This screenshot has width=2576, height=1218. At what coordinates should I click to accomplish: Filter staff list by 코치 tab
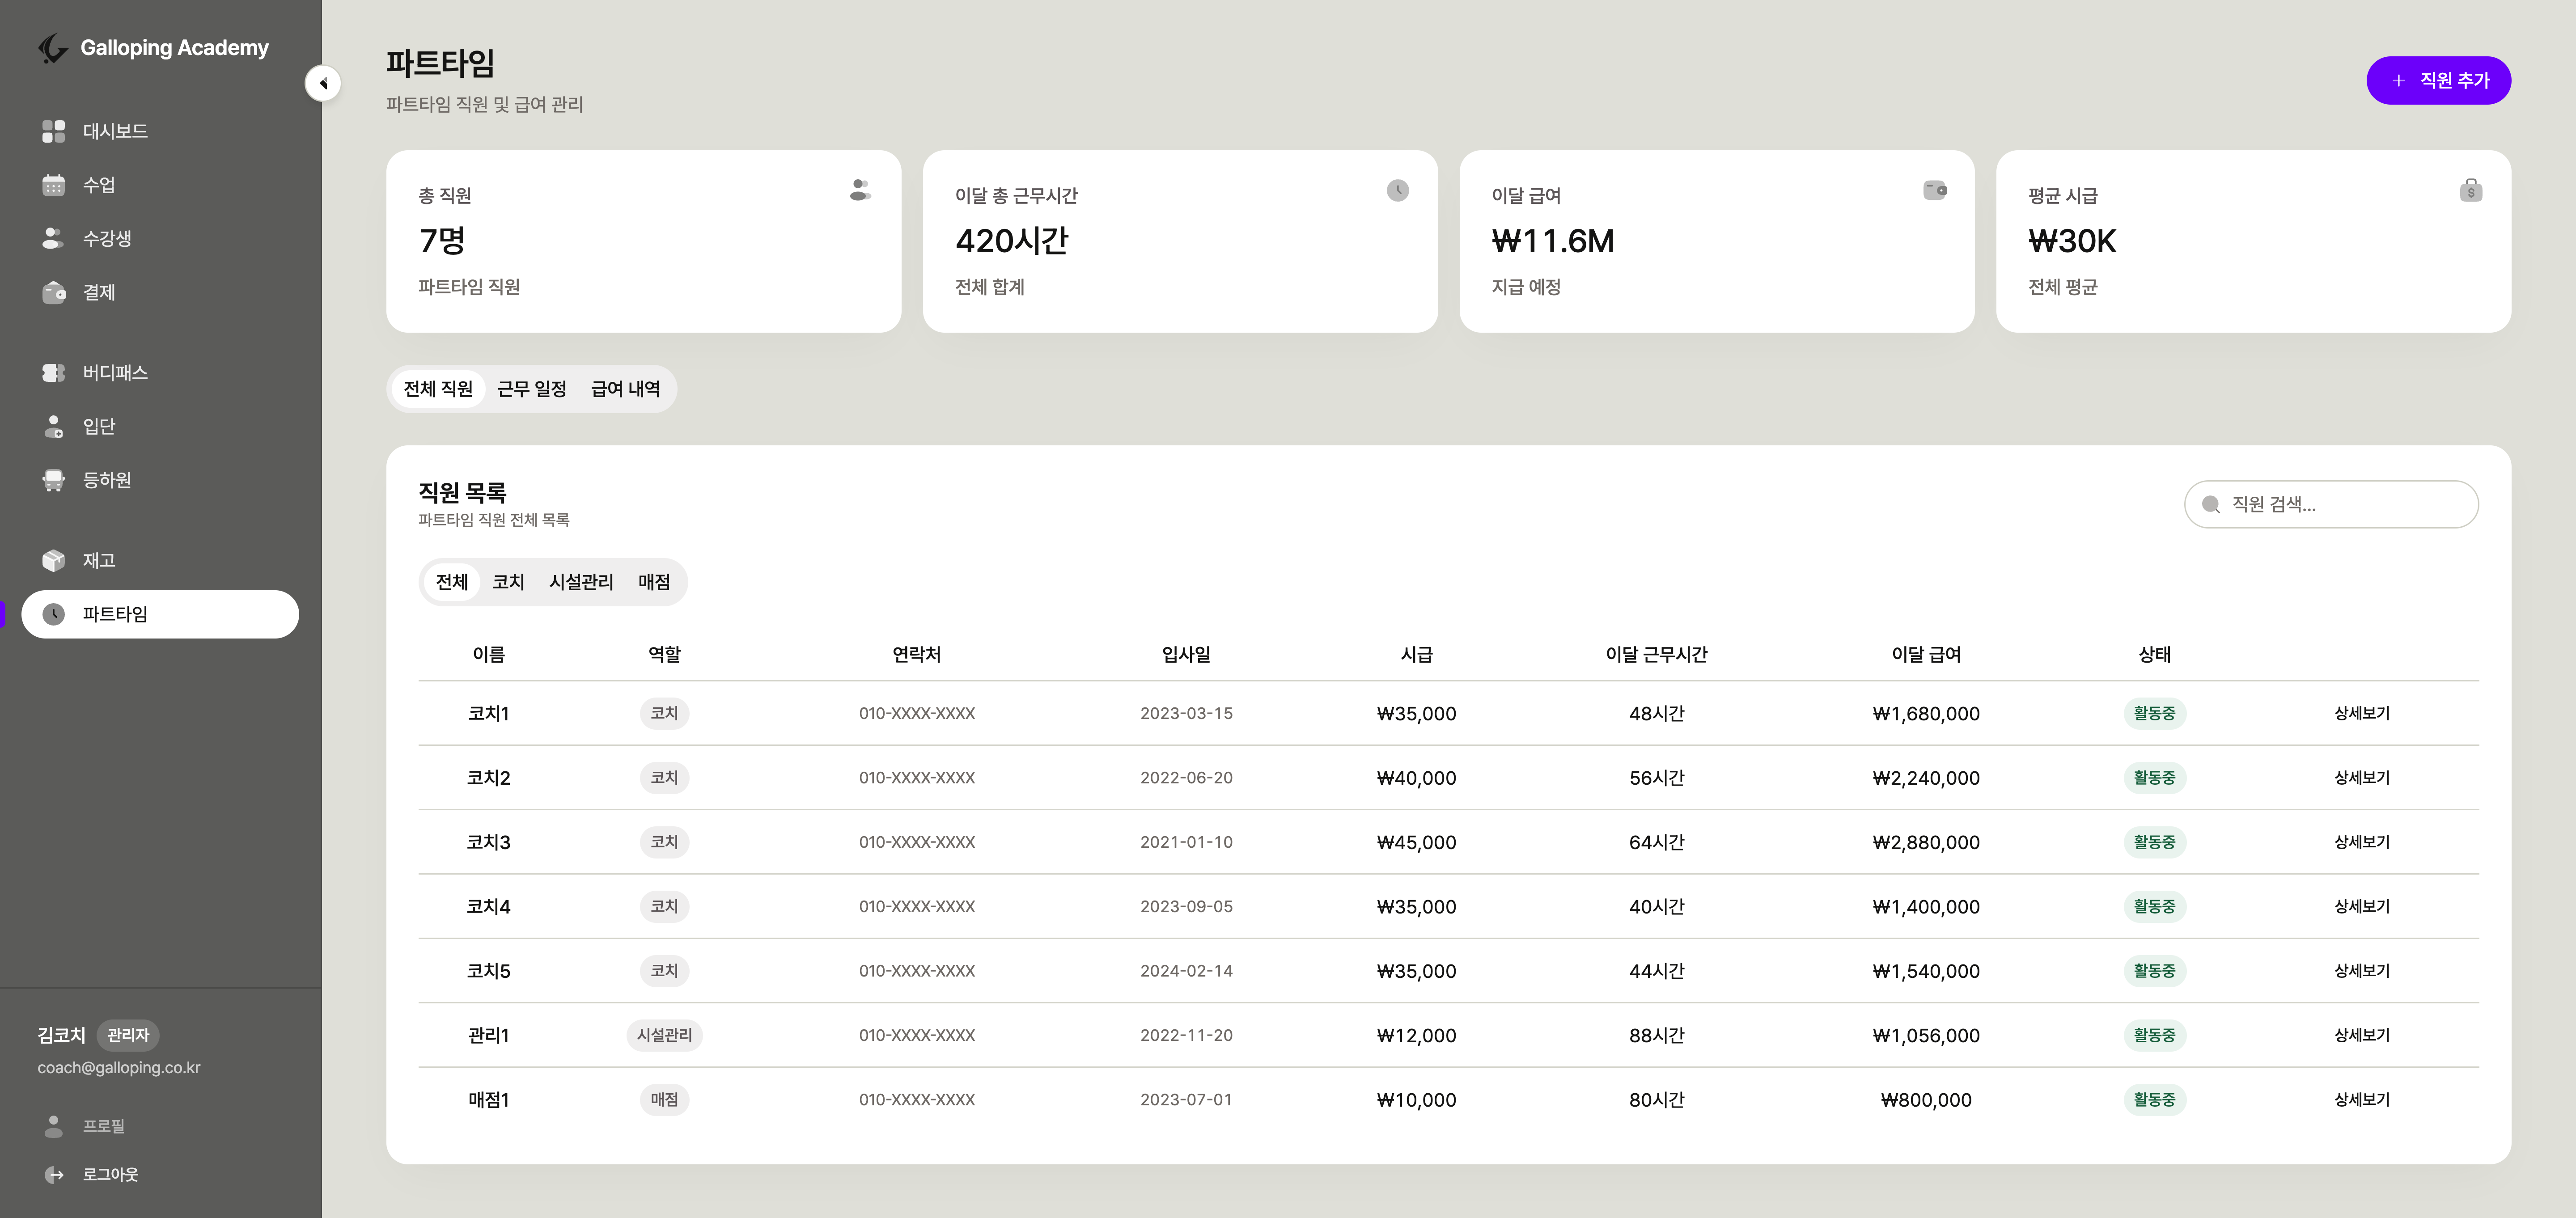tap(508, 582)
